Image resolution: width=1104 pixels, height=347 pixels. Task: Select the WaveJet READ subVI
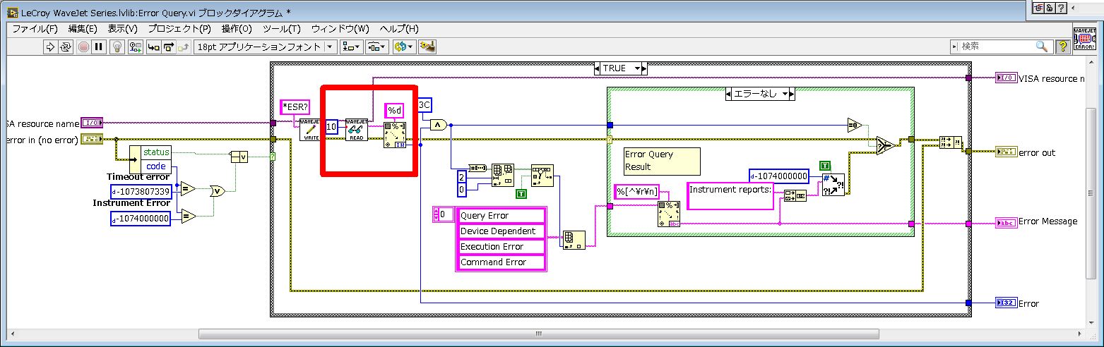(x=357, y=130)
